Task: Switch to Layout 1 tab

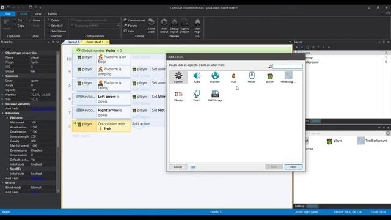Action: point(73,42)
